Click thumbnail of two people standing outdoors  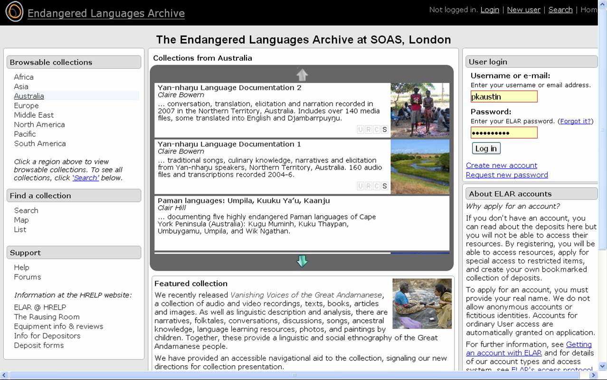(420, 110)
